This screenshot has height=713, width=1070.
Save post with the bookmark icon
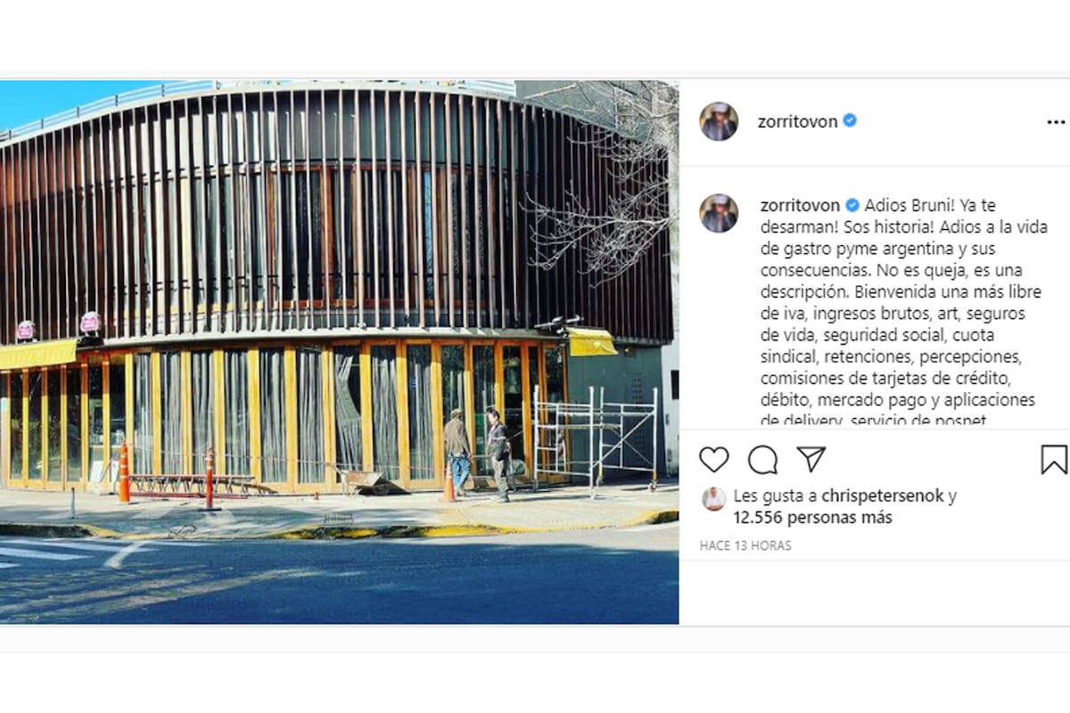1054,459
